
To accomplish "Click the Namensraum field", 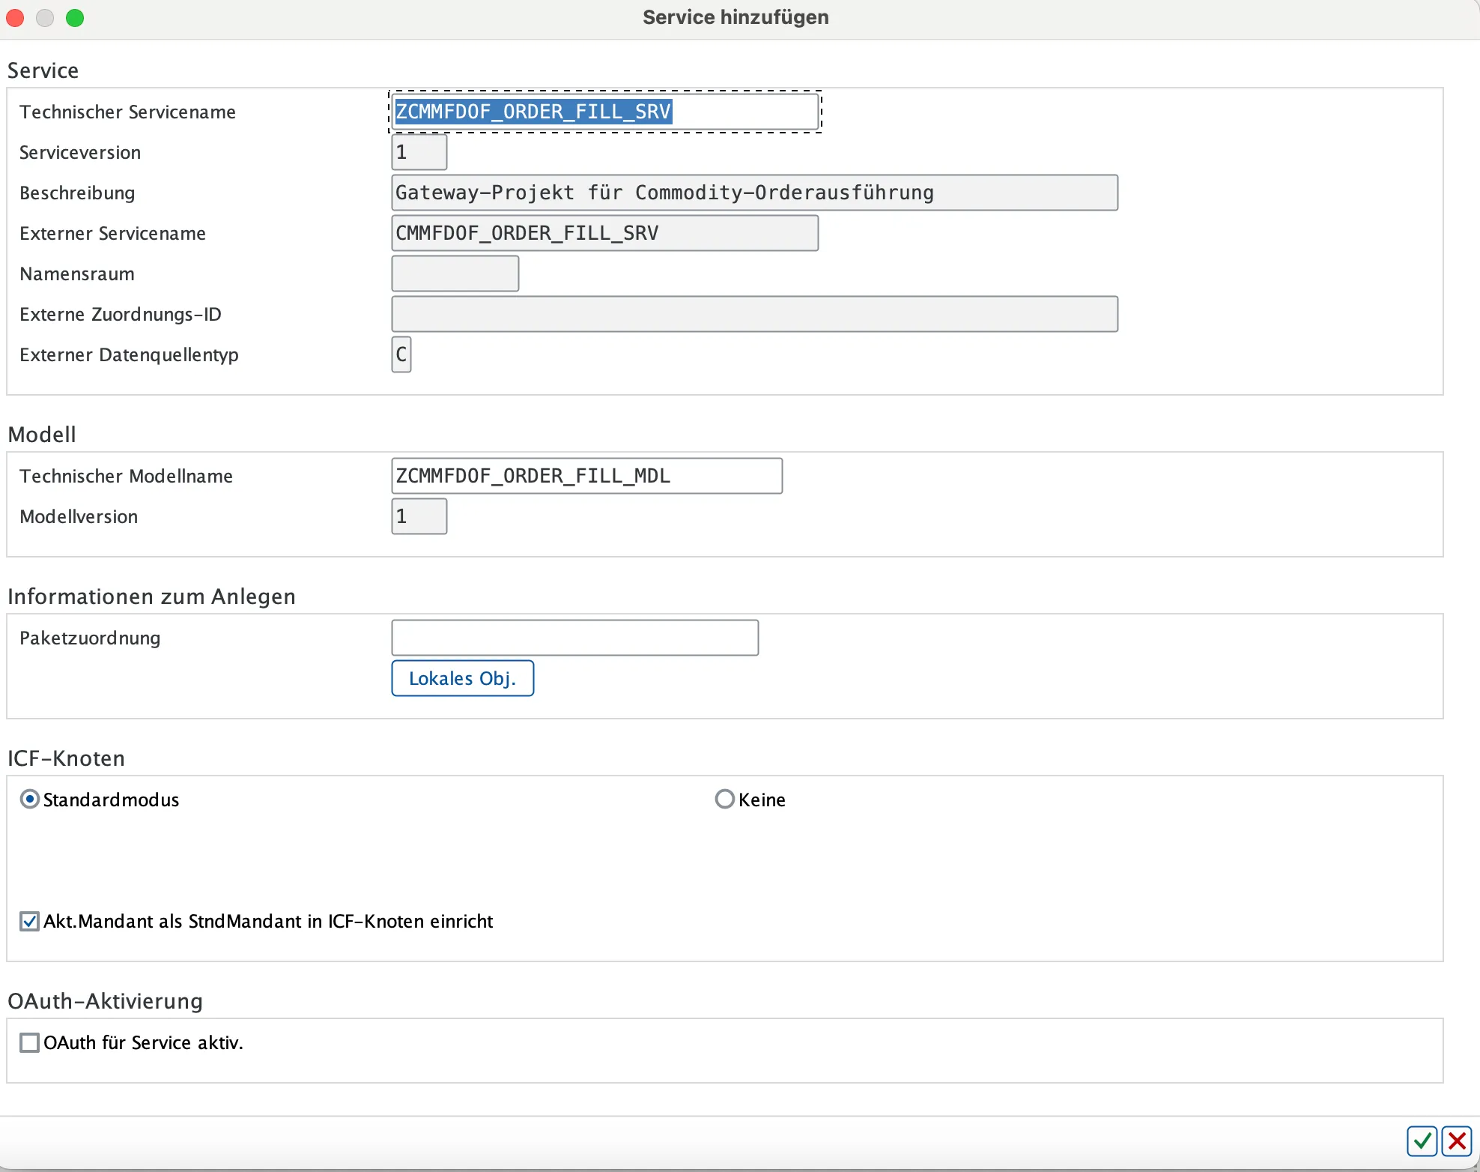I will [x=455, y=274].
